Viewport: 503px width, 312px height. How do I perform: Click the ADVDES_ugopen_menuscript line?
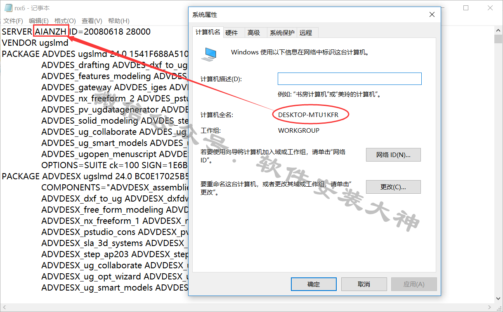coord(115,154)
